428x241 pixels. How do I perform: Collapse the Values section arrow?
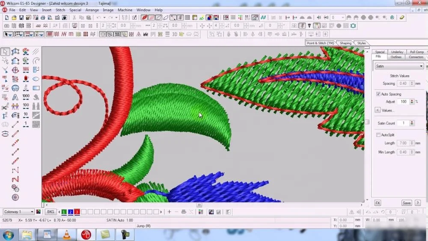click(x=377, y=110)
